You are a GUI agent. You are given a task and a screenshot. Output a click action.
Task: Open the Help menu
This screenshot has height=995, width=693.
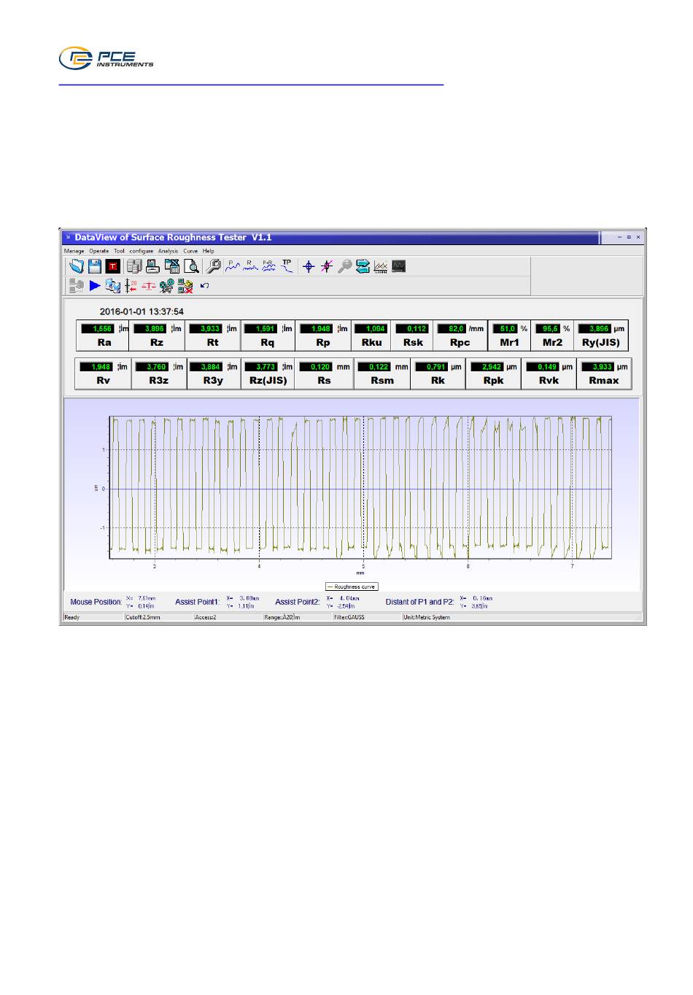[209, 251]
